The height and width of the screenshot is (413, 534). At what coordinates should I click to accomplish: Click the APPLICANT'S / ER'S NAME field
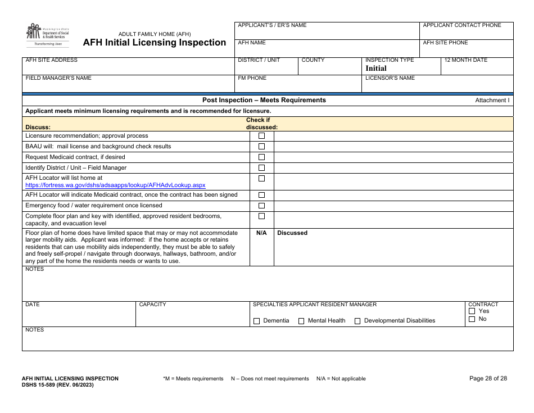[326, 31]
